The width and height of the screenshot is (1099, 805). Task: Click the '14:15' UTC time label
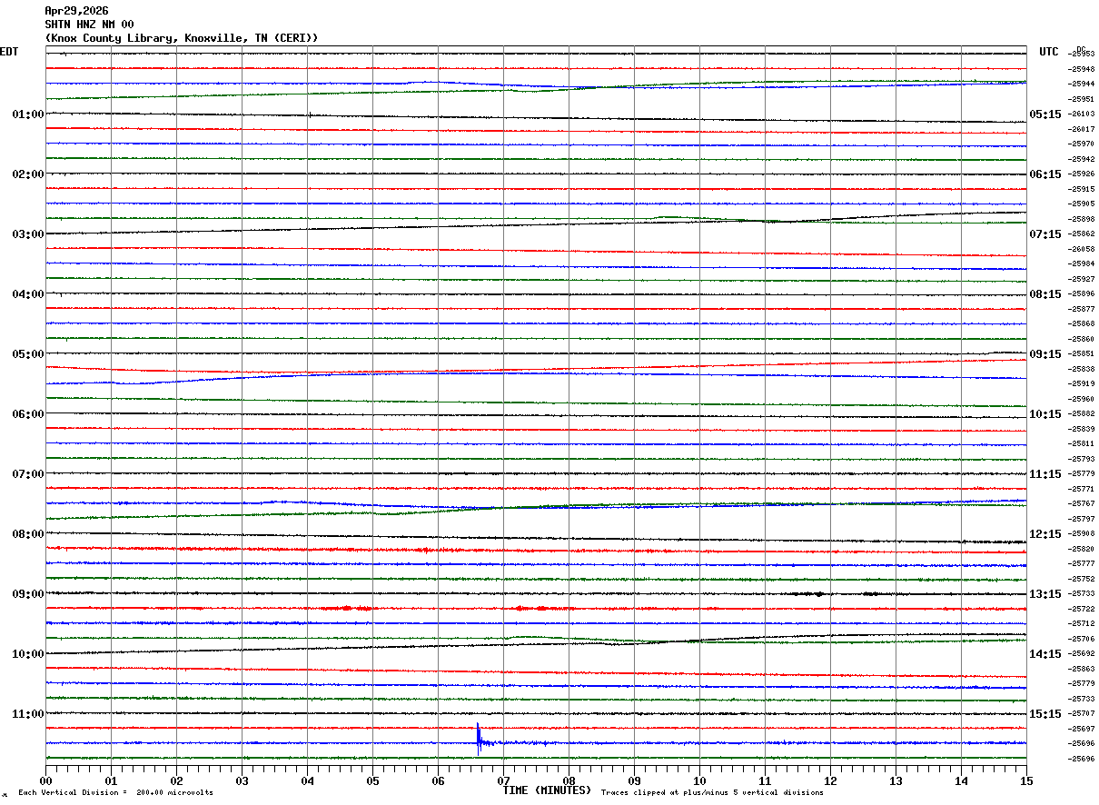click(1045, 654)
